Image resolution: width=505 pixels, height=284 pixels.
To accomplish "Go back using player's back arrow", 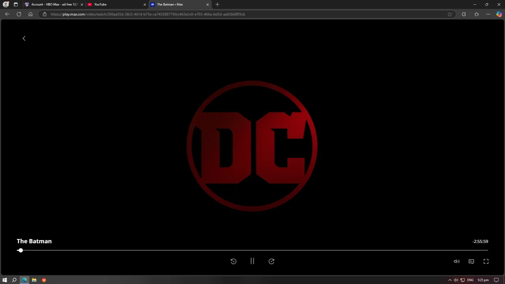I will pos(24,38).
